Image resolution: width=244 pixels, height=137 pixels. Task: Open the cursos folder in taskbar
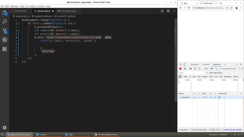(x=48, y=134)
